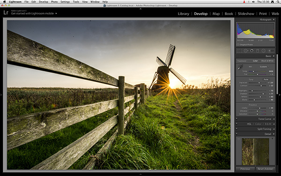
Task: Open the WB Custom preset dropdown
Action: tap(264, 67)
